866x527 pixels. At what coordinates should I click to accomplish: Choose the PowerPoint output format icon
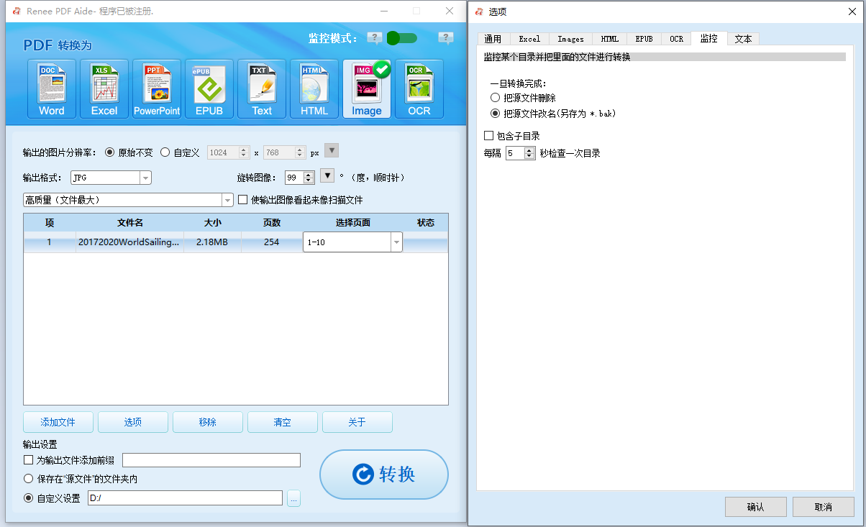(x=156, y=88)
